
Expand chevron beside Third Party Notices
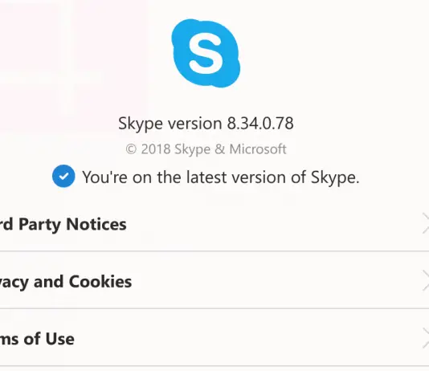tap(425, 223)
